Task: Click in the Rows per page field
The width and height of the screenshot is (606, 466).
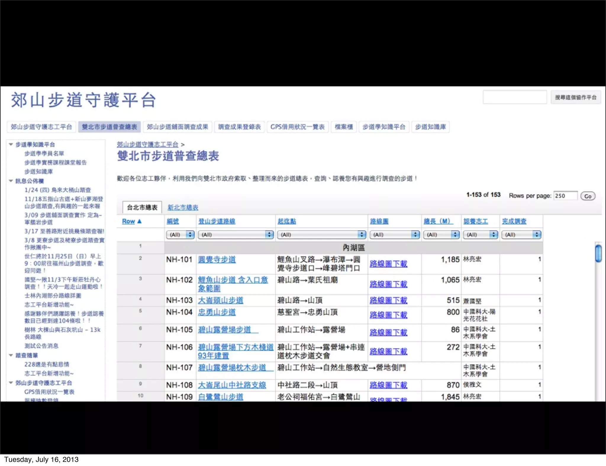Action: point(565,196)
